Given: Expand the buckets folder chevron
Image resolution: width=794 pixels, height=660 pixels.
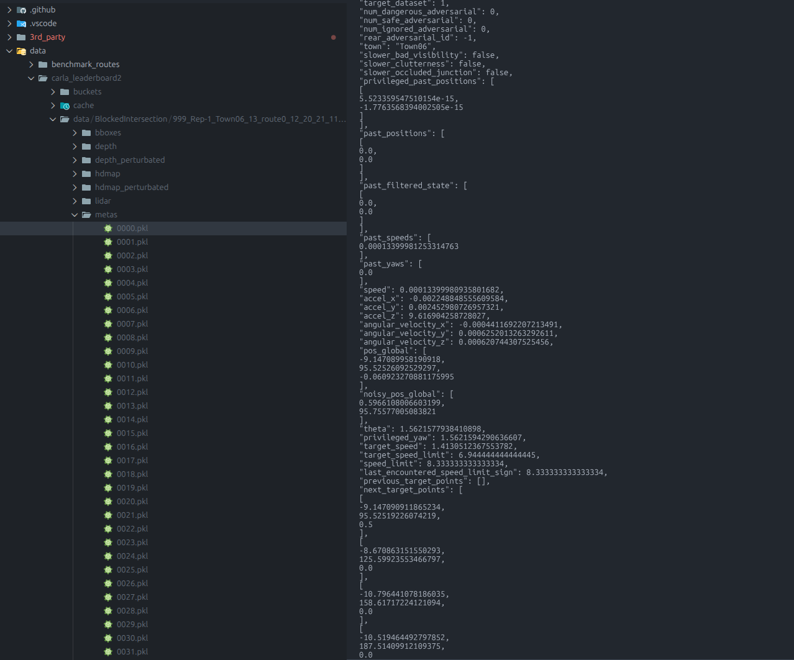Looking at the screenshot, I should (53, 92).
